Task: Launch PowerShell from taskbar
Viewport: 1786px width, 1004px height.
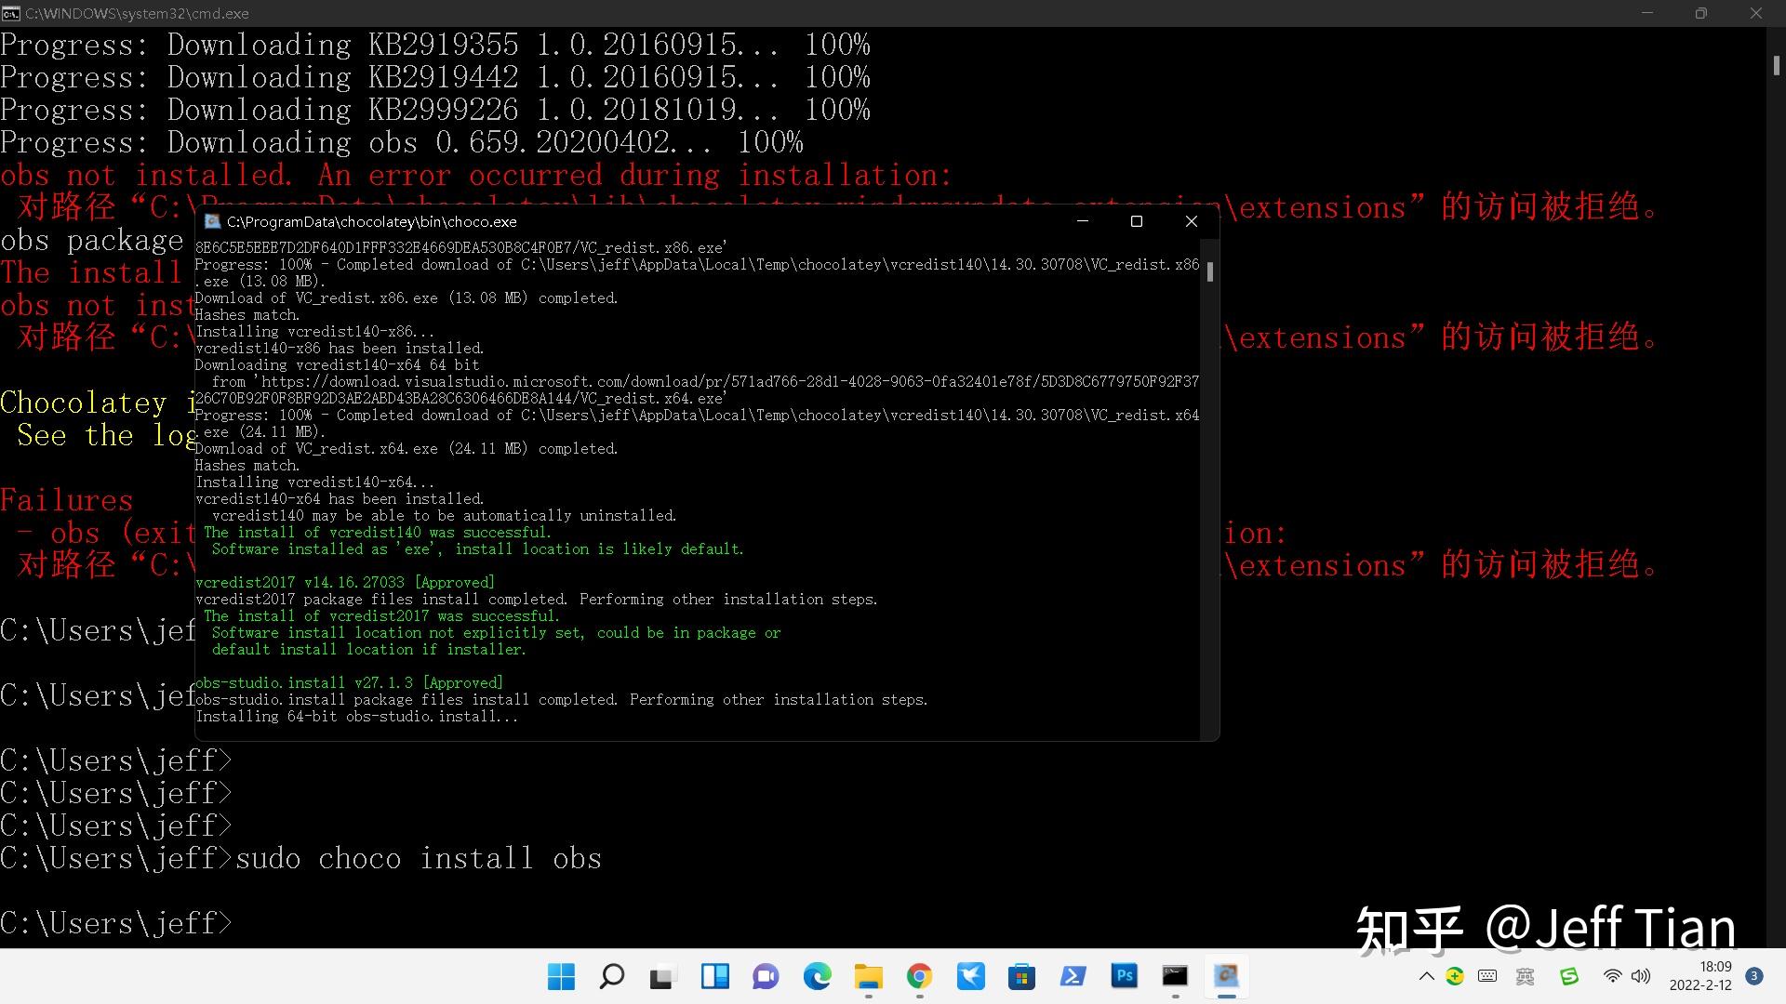Action: pos(1073,976)
